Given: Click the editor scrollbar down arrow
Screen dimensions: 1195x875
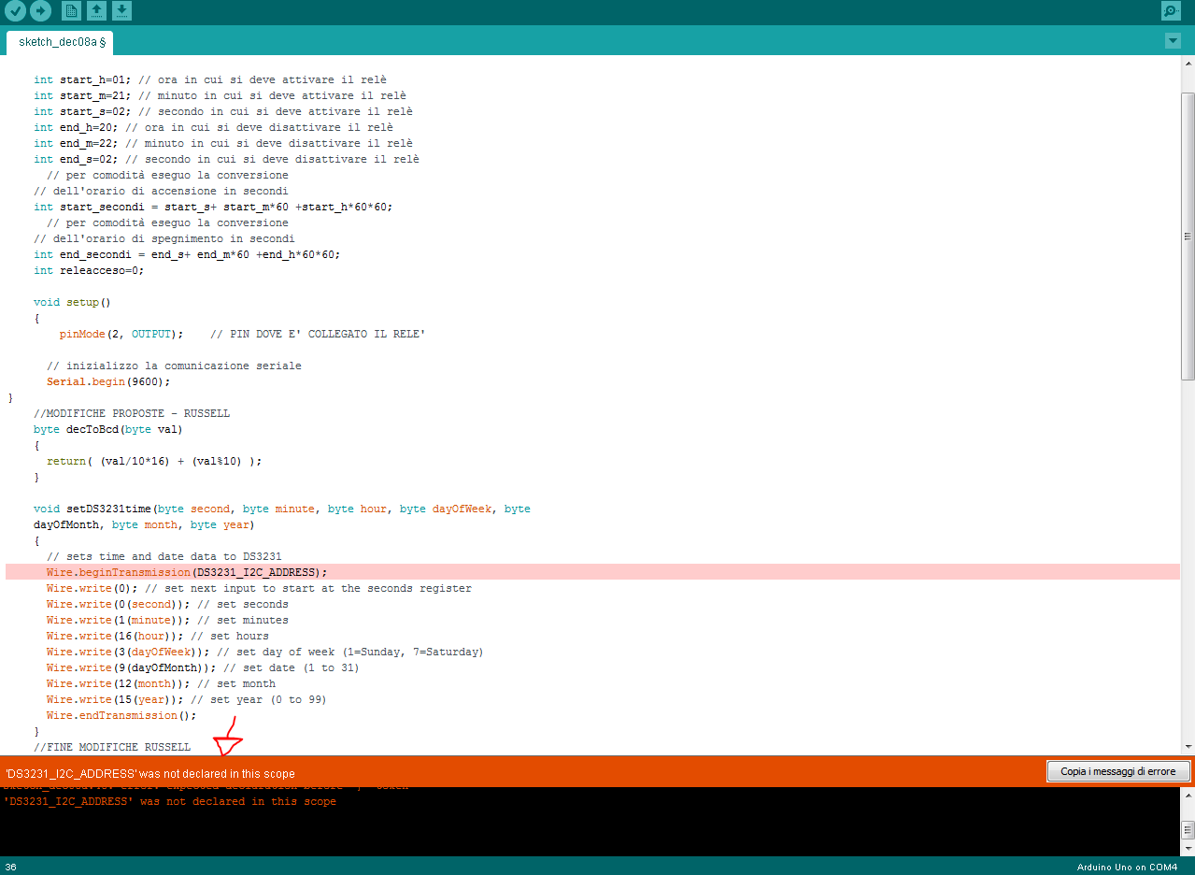Looking at the screenshot, I should pyautogui.click(x=1188, y=747).
